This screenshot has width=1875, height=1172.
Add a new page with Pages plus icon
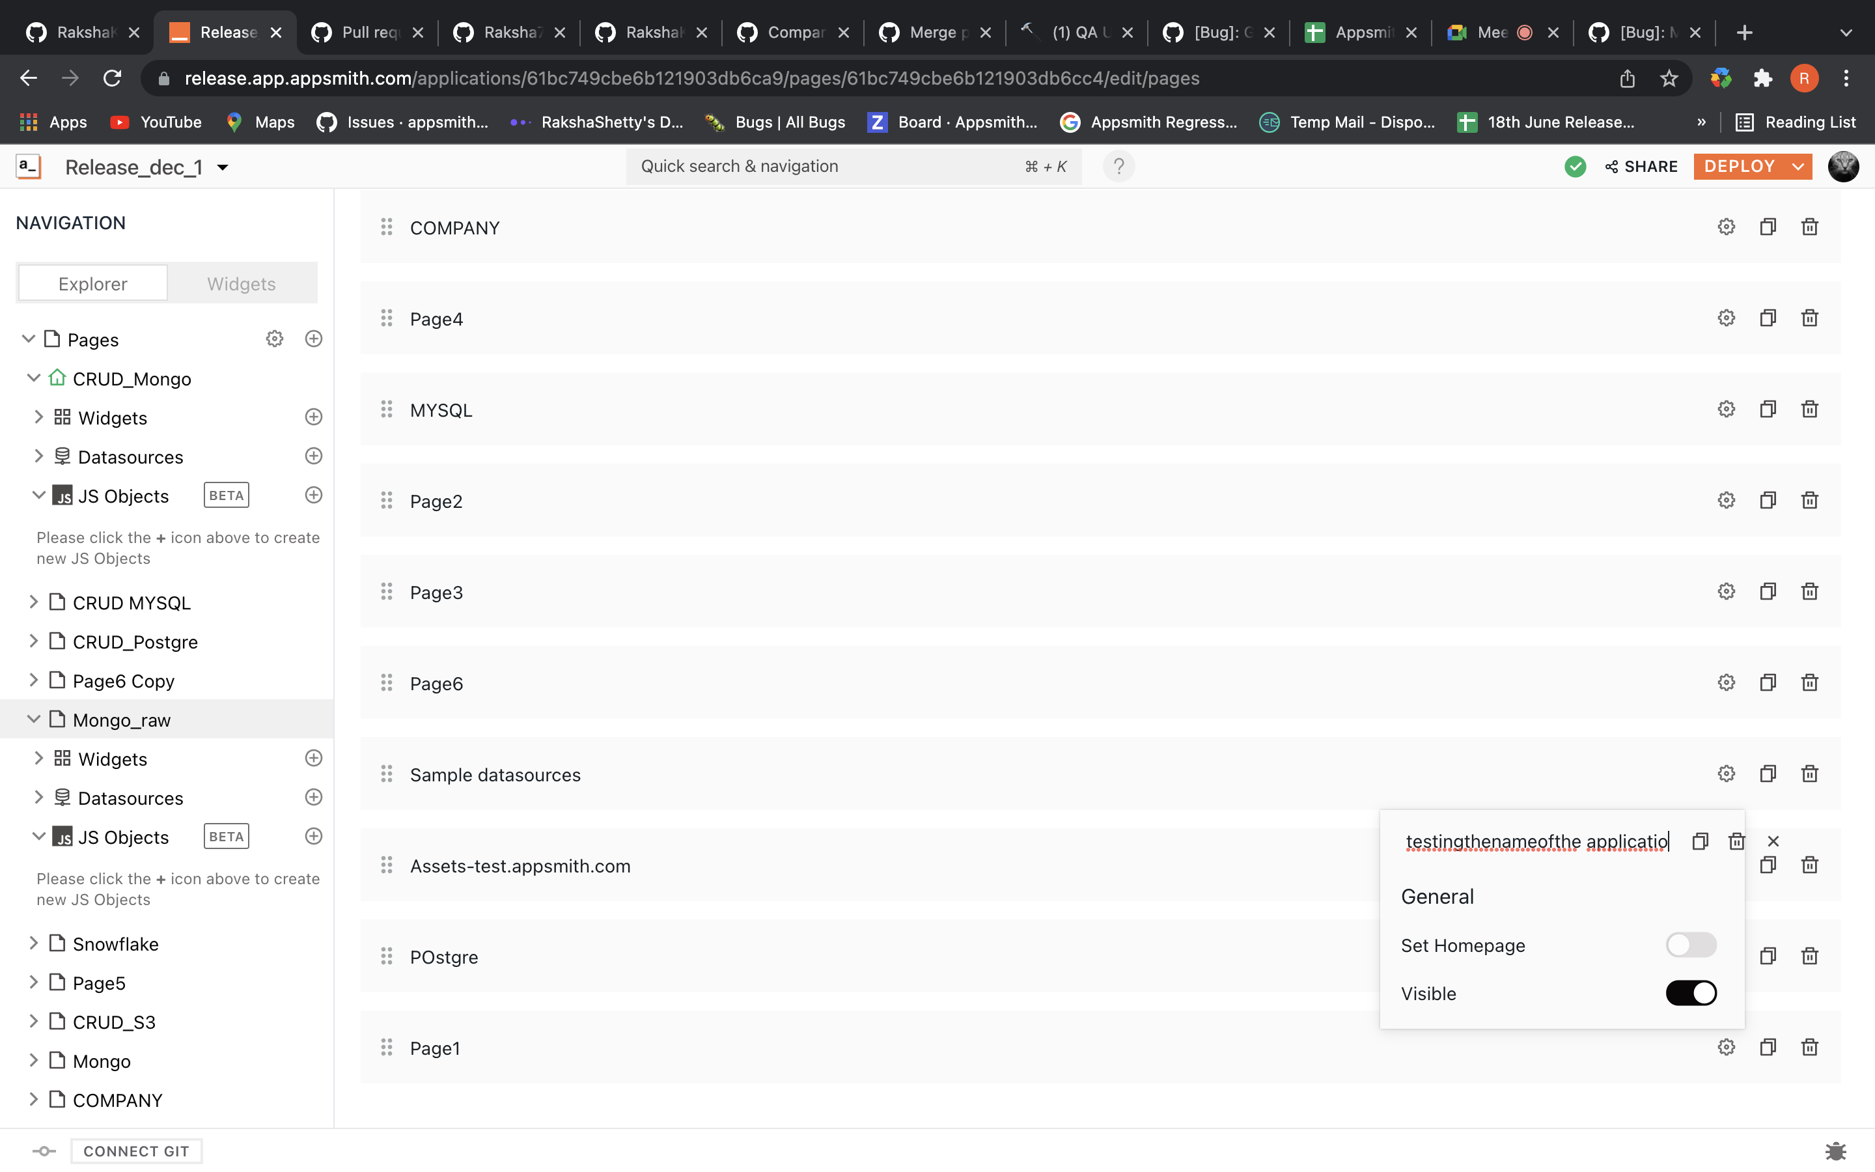click(313, 339)
